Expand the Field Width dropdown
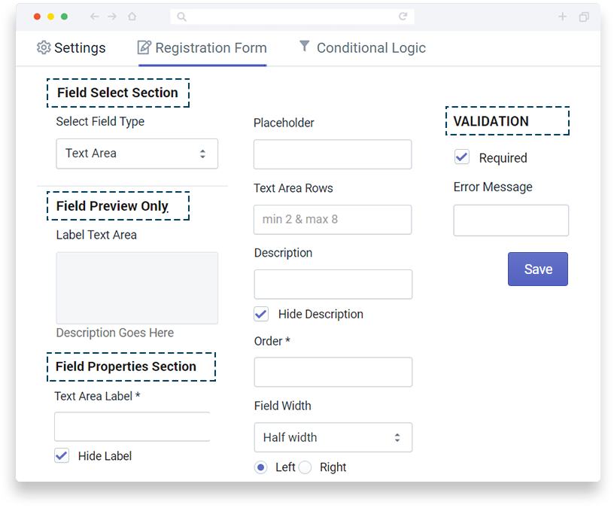Viewport: 614px width, 508px height. coord(333,437)
